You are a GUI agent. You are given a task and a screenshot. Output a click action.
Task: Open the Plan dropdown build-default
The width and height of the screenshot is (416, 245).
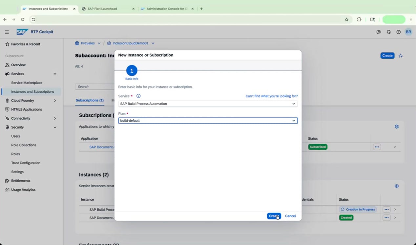tap(208, 121)
